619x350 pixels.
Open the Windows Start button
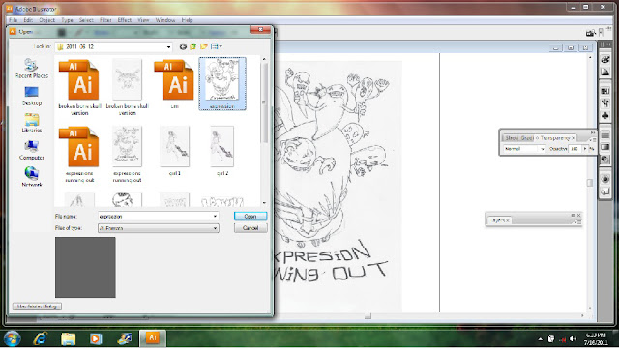pyautogui.click(x=12, y=338)
